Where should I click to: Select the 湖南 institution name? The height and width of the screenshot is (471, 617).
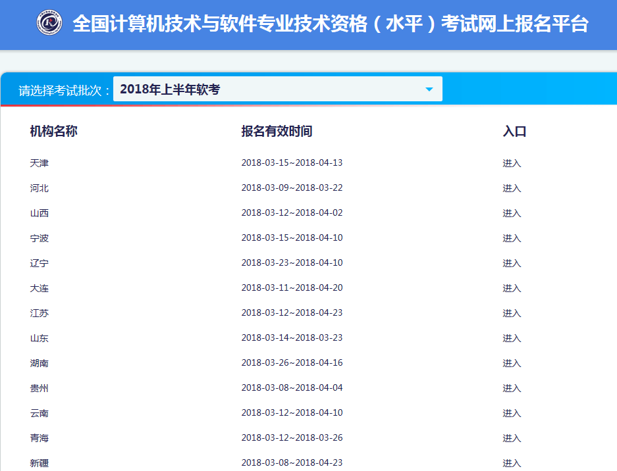coord(40,363)
